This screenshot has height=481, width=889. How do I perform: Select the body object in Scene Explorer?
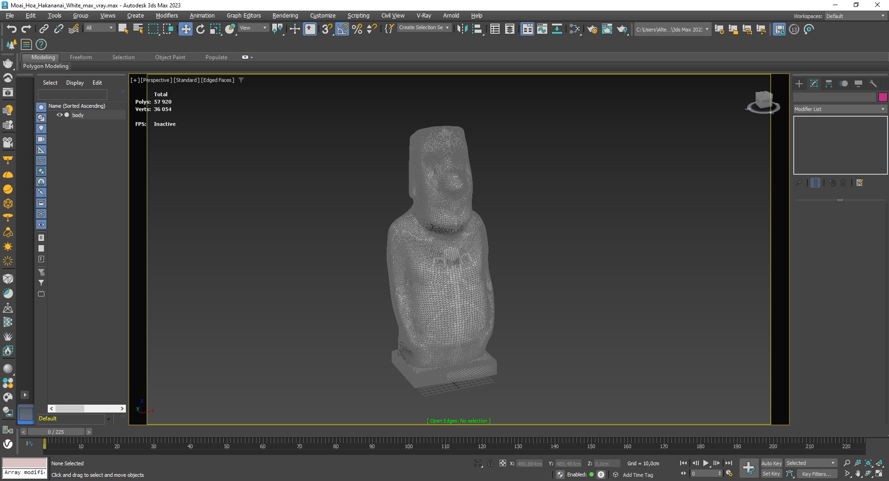point(78,115)
